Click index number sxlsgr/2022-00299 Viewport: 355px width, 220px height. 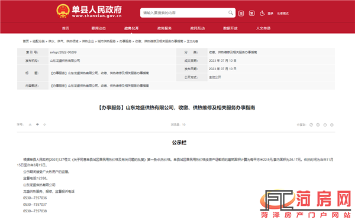pyautogui.click(x=63, y=52)
